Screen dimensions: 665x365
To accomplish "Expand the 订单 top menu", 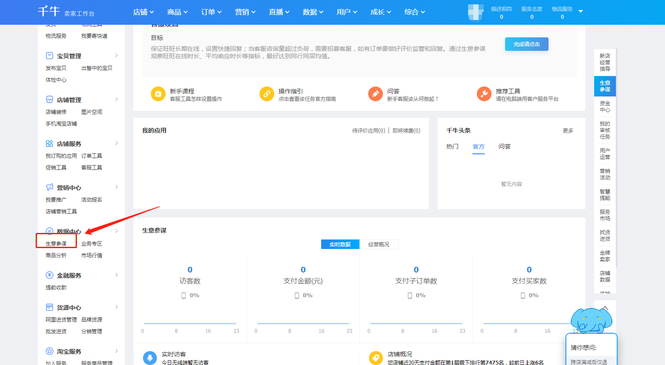I will (x=211, y=12).
